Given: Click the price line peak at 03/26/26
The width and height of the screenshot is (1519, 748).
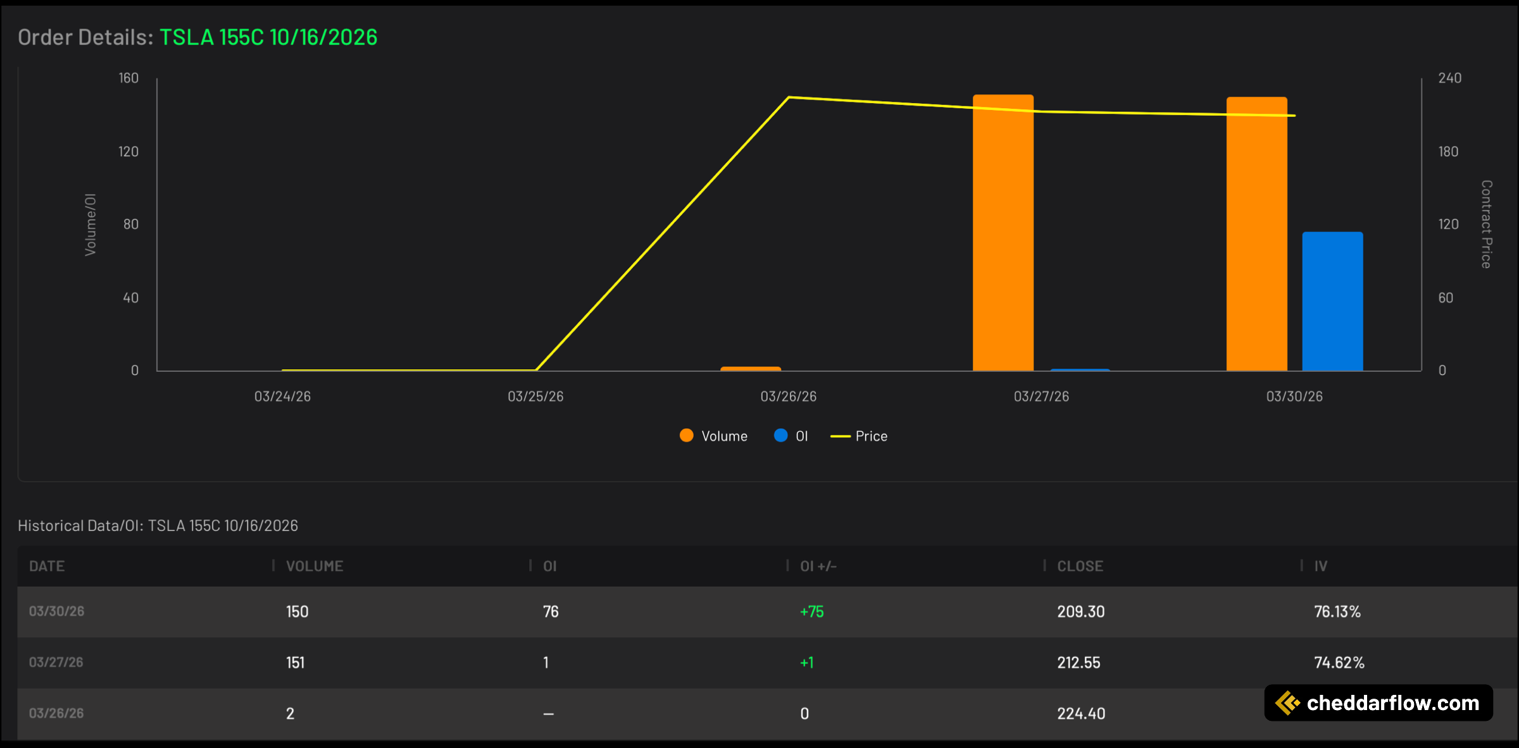Looking at the screenshot, I should [x=789, y=97].
